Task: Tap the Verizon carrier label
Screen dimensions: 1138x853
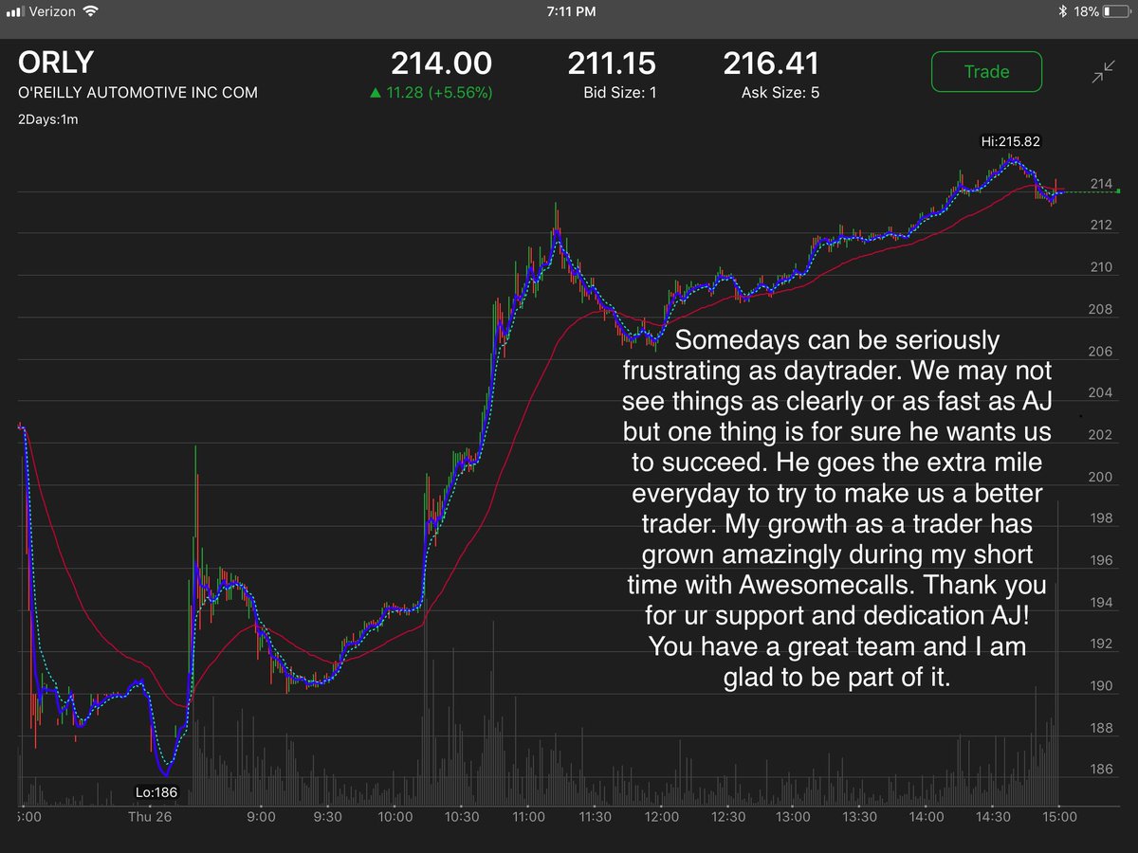Action: coord(51,11)
